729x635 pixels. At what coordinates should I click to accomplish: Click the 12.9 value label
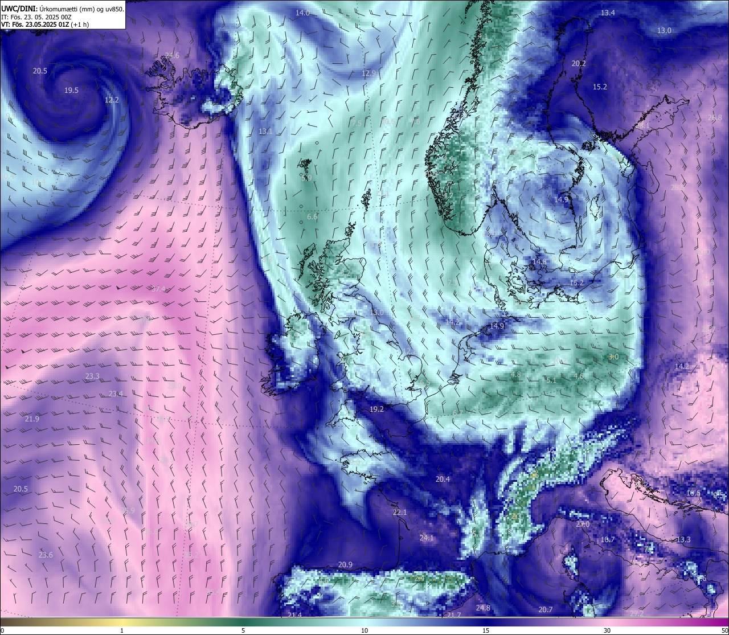(368, 73)
